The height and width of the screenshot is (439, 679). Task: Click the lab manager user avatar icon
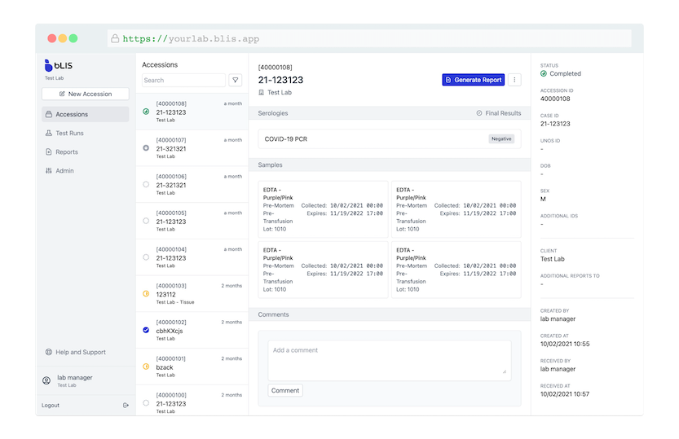(x=48, y=381)
